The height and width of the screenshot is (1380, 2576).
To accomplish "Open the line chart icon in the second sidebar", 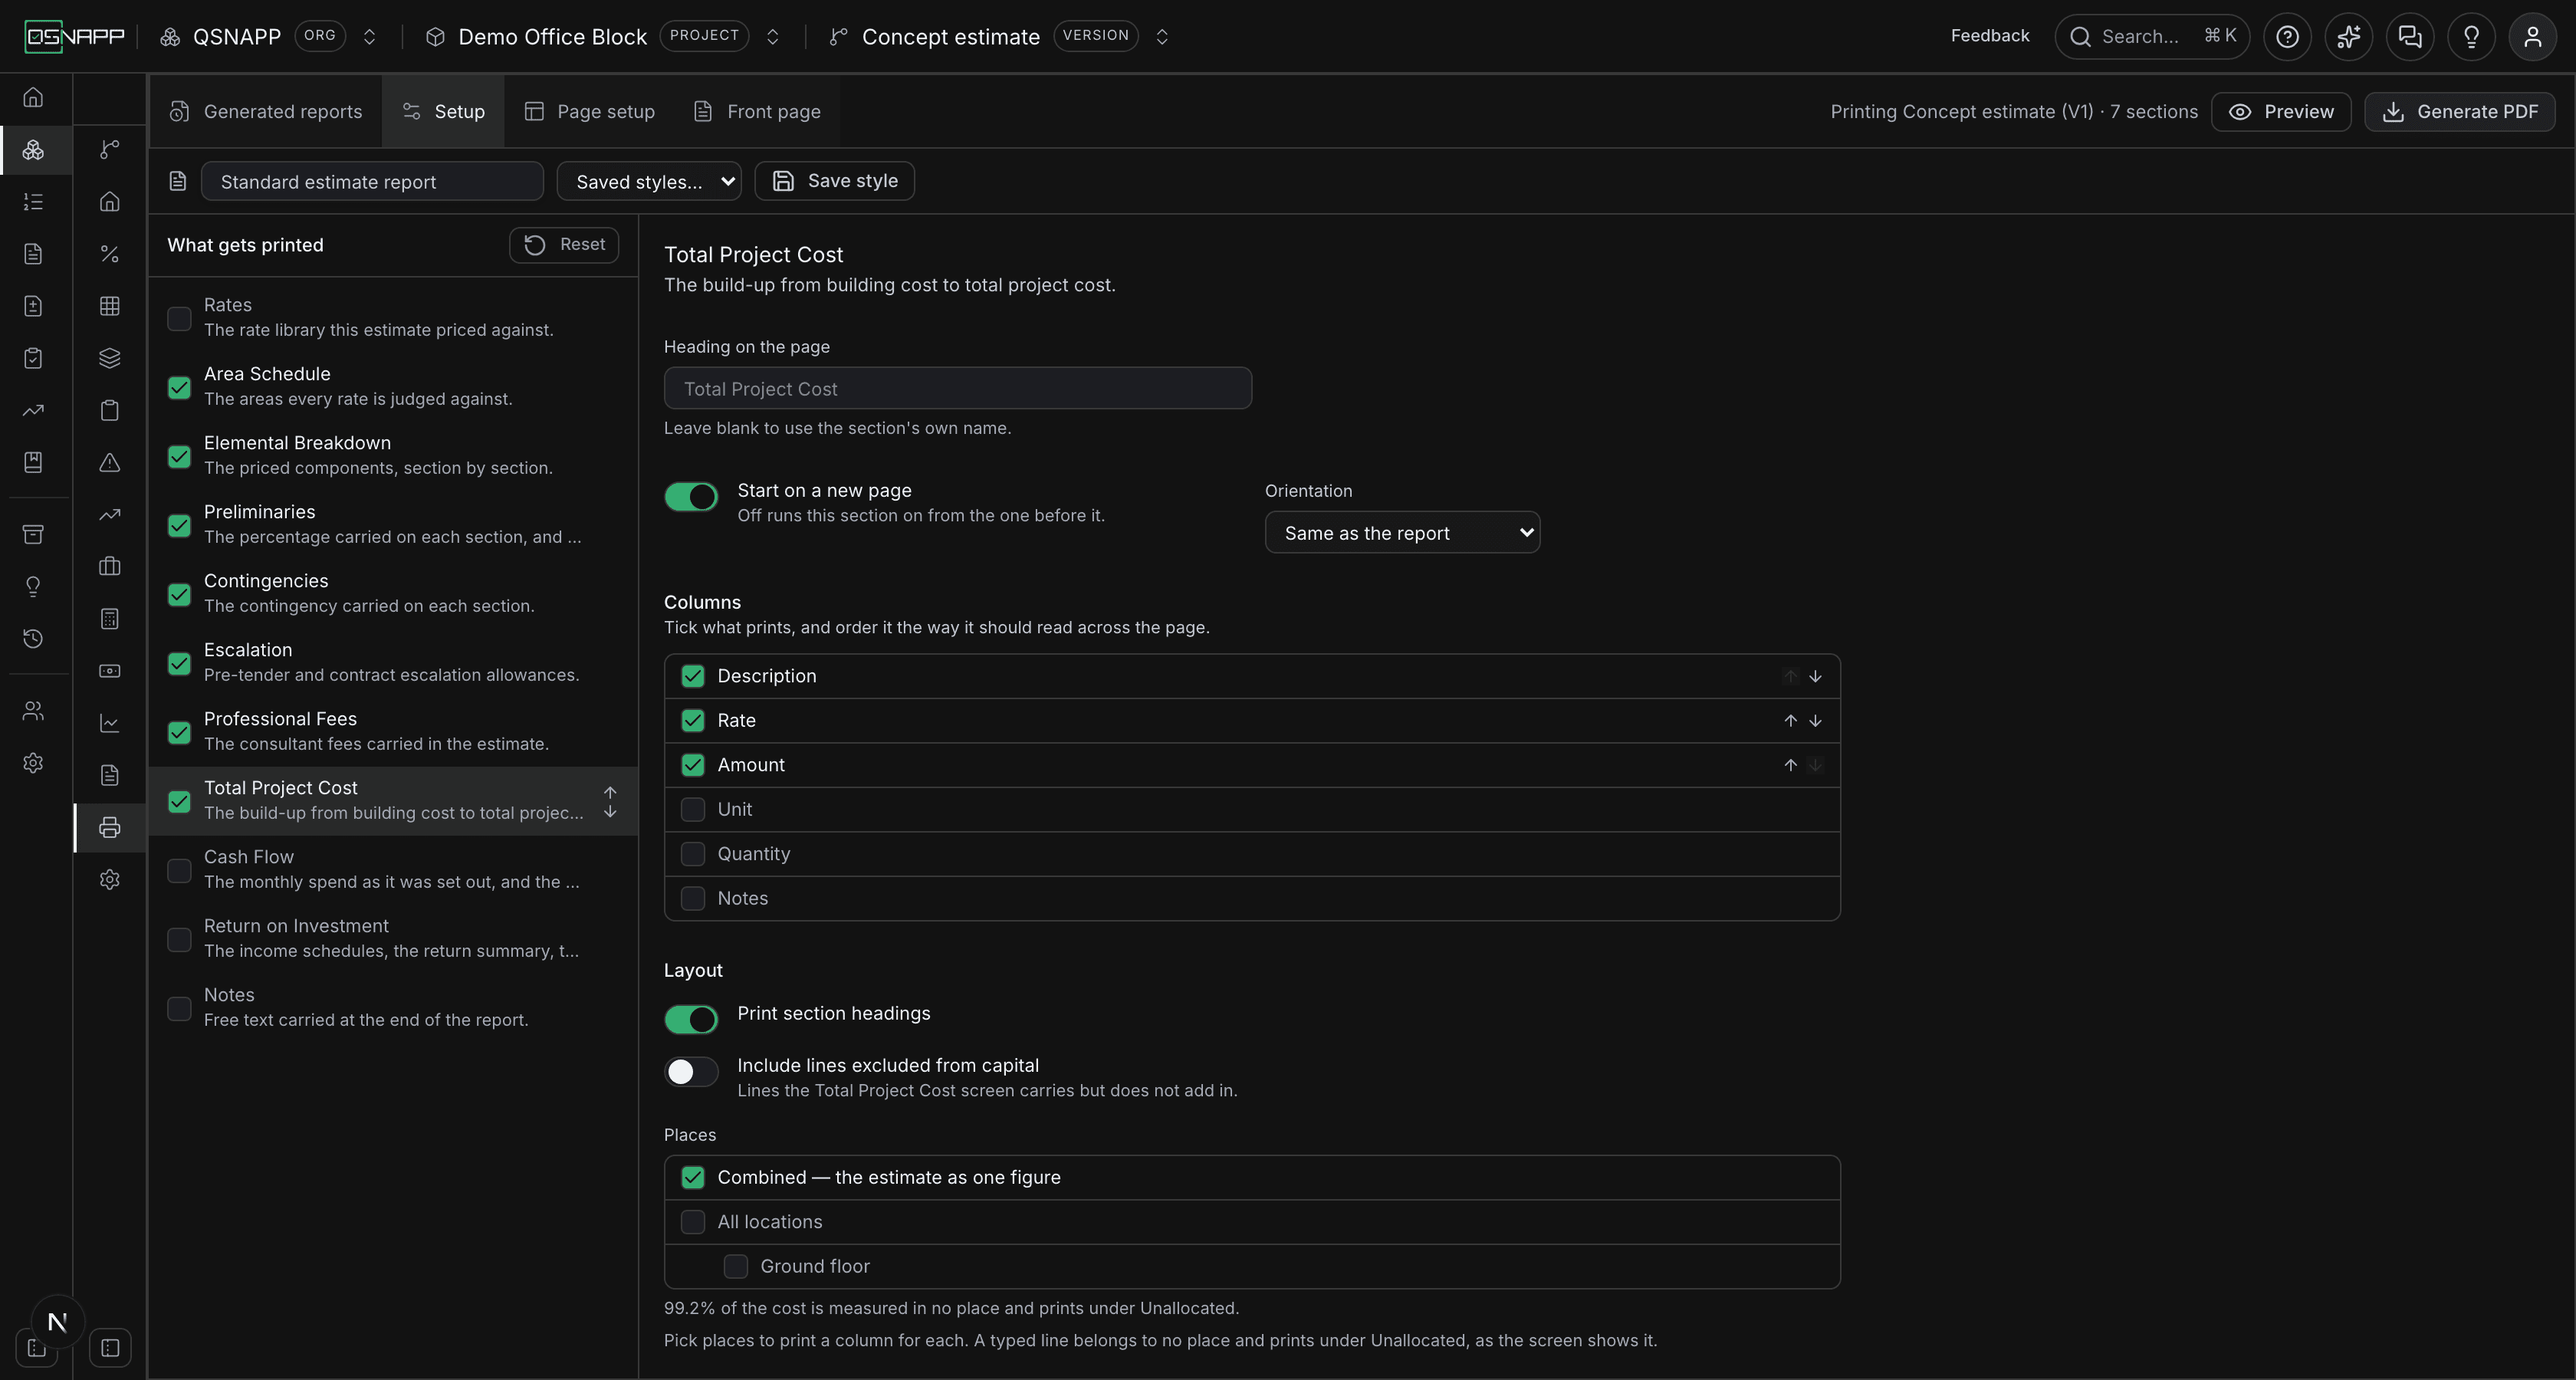I will [x=110, y=723].
